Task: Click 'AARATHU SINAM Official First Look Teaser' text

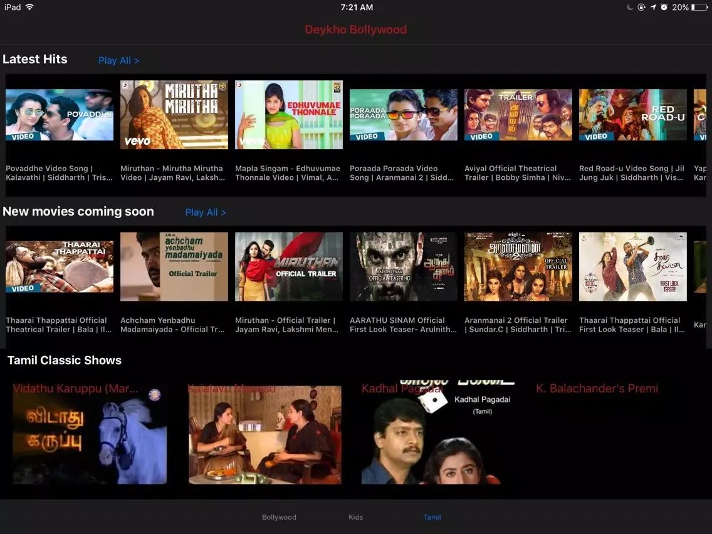Action: point(403,325)
